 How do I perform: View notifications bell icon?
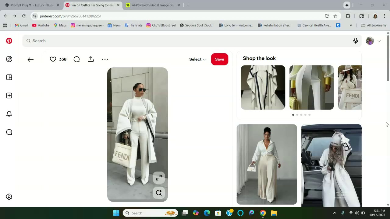(9, 114)
